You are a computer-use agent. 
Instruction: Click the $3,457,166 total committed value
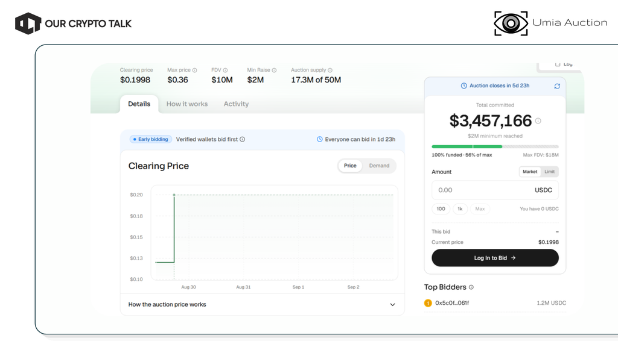point(491,120)
